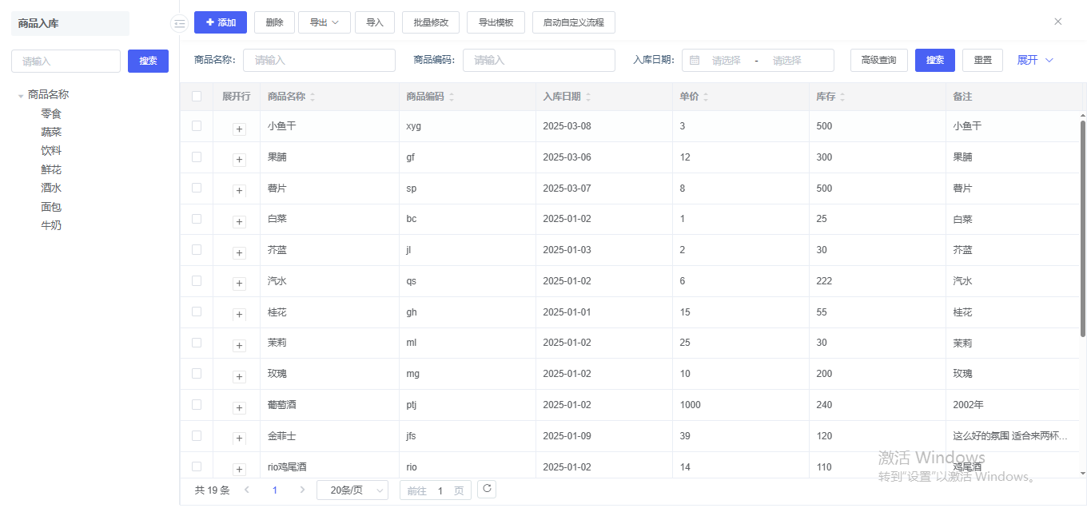Open calendar icon in 入库日期 filter

pyautogui.click(x=695, y=61)
